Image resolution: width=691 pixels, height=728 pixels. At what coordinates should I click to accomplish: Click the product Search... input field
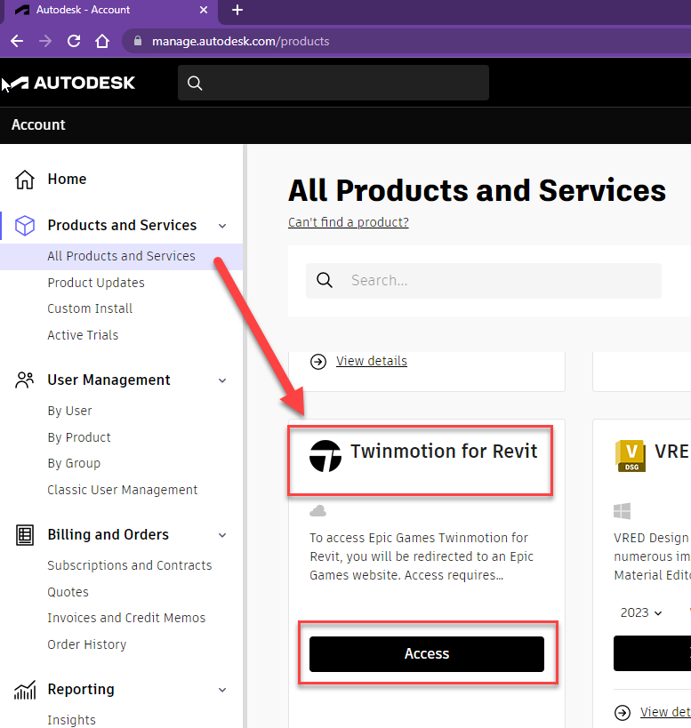(x=484, y=280)
